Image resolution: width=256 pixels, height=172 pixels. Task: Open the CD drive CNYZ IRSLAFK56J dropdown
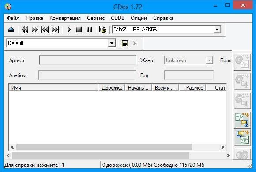217,30
